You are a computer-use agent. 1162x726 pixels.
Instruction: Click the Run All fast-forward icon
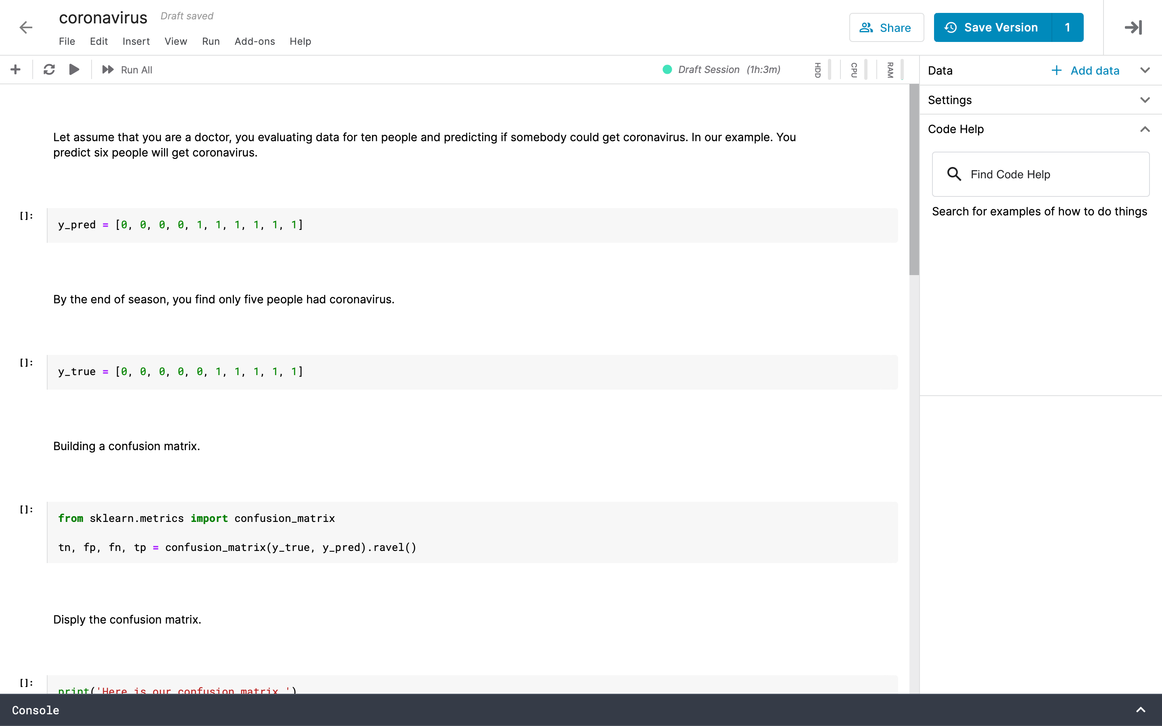tap(108, 70)
